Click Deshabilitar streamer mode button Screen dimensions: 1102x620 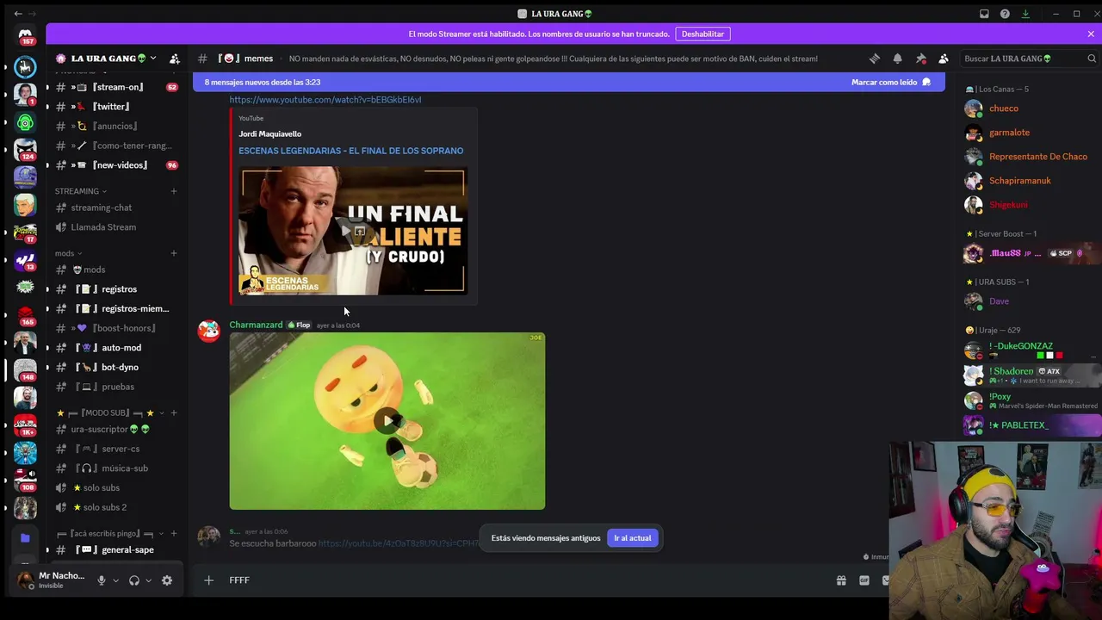pos(703,34)
